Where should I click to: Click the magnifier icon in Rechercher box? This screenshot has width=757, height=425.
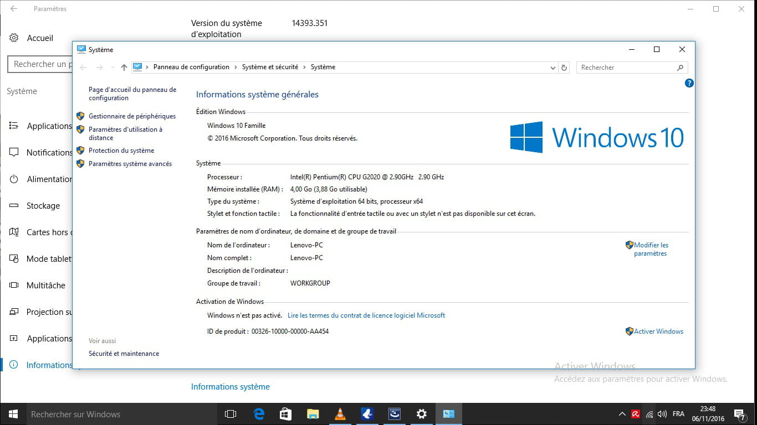[680, 68]
